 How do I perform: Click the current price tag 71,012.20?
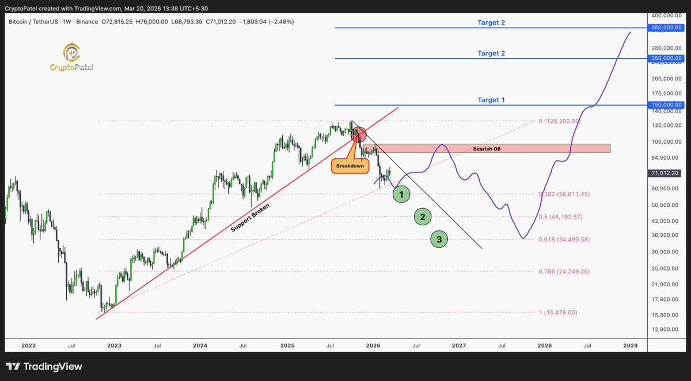667,172
